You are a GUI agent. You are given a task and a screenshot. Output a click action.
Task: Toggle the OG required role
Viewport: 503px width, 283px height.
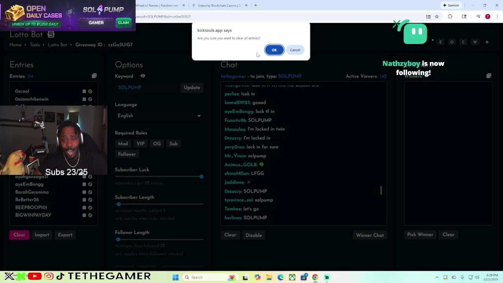pyautogui.click(x=157, y=143)
